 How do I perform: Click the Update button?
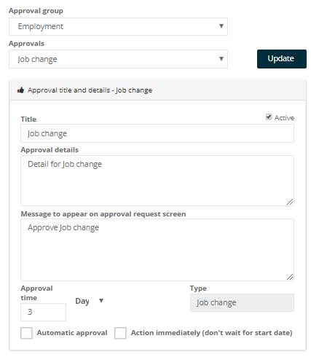[x=282, y=59]
